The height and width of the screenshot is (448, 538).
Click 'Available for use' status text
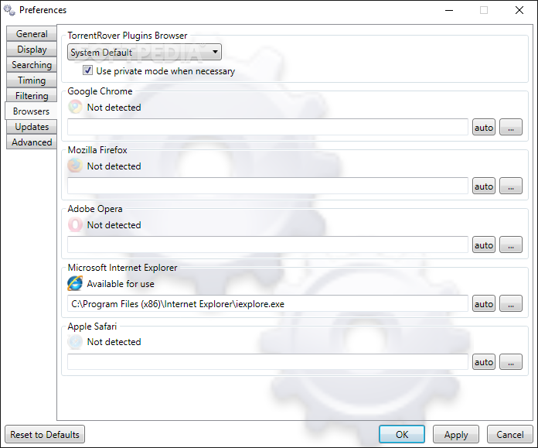coord(121,284)
